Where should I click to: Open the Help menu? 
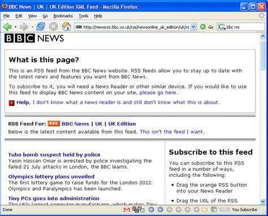tap(98, 16)
